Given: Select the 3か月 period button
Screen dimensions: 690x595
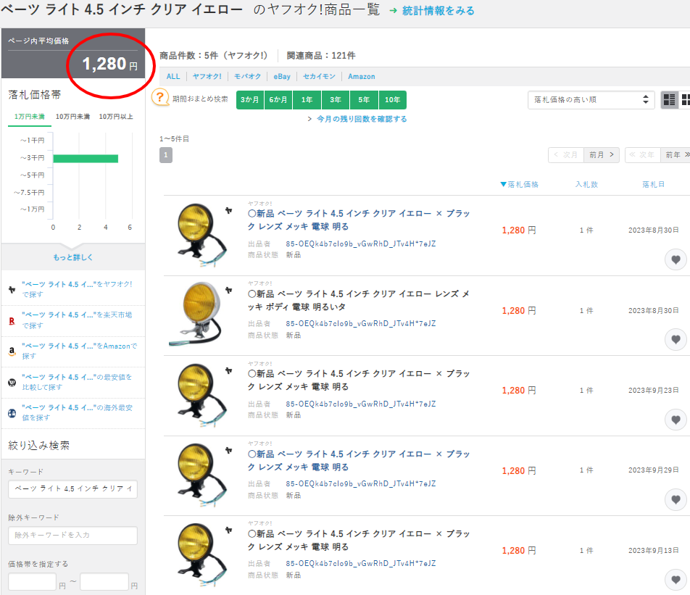Looking at the screenshot, I should tap(250, 100).
